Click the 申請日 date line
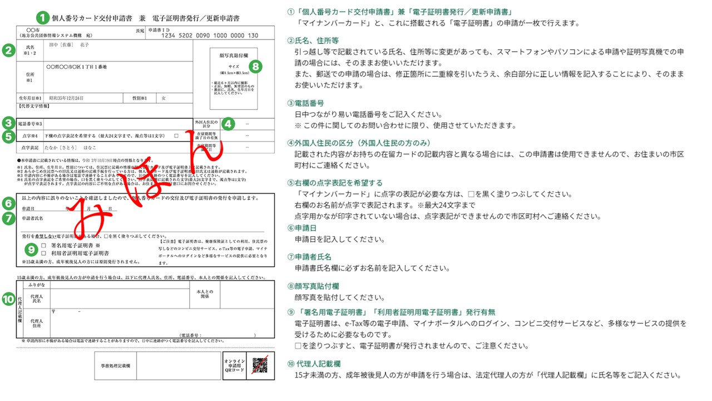 point(70,209)
